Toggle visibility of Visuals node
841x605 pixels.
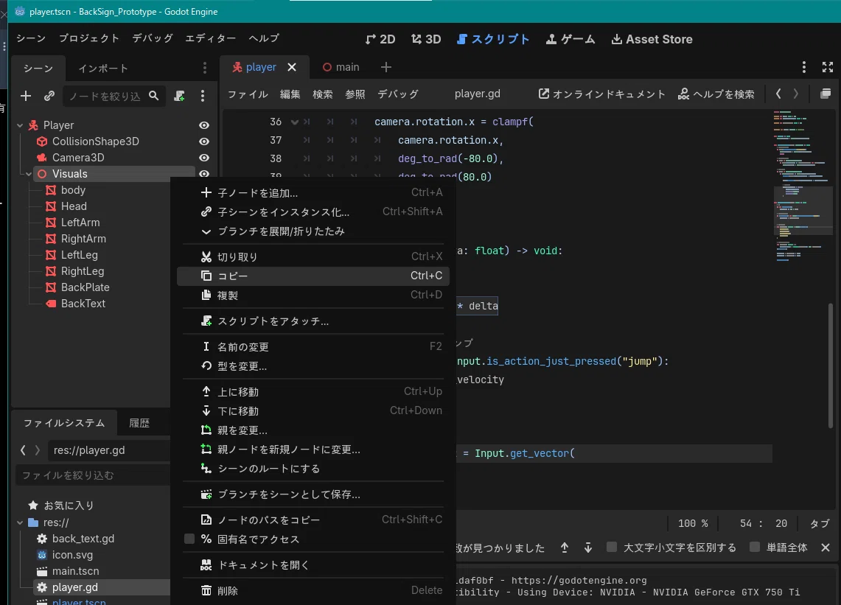click(x=204, y=173)
